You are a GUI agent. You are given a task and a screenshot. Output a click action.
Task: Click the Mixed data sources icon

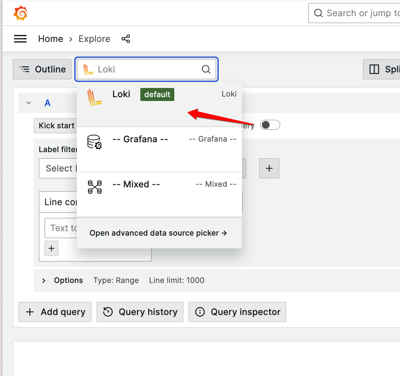[x=95, y=187]
